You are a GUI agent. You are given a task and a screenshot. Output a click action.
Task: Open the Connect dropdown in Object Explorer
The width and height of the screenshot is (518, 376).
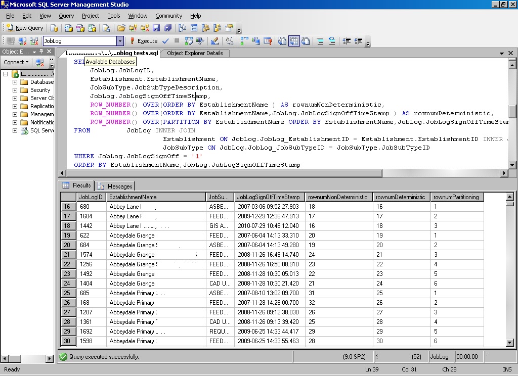pos(16,62)
